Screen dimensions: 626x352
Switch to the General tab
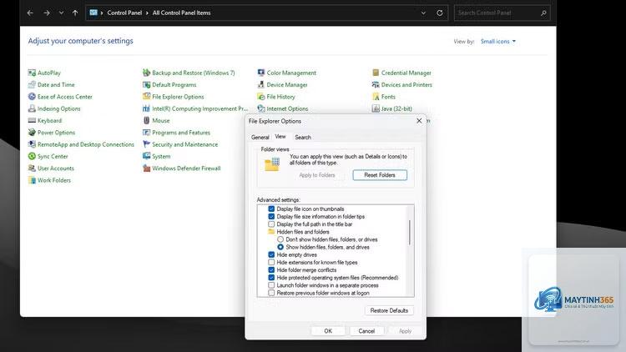pyautogui.click(x=260, y=137)
